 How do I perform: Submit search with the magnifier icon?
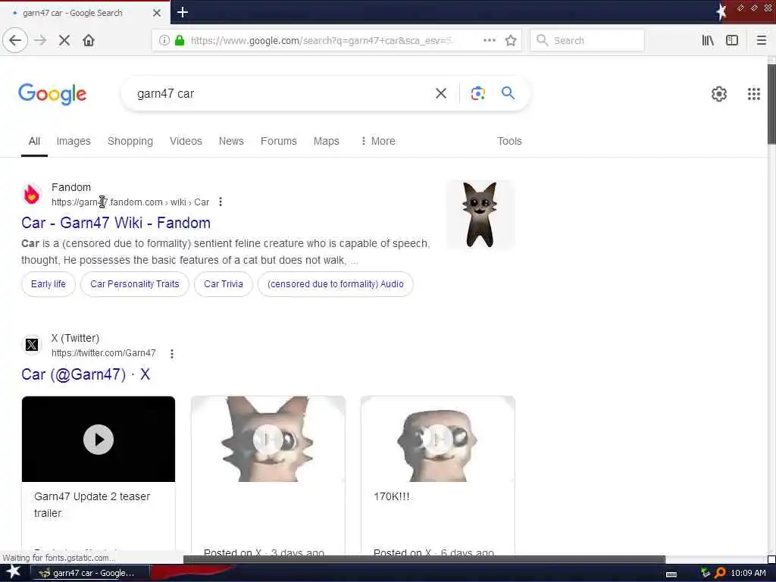tap(508, 92)
